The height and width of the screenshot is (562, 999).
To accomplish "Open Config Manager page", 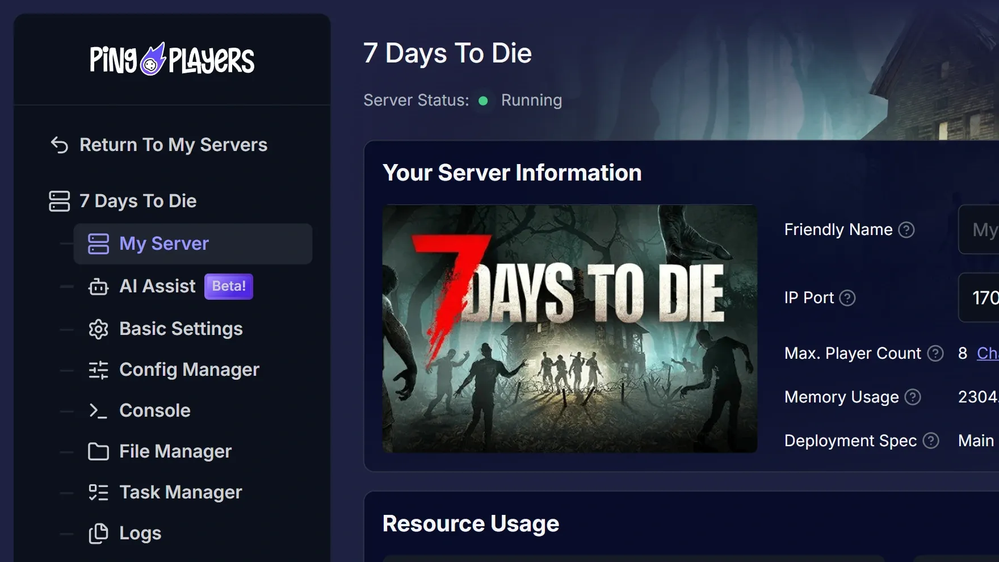I will pyautogui.click(x=189, y=370).
